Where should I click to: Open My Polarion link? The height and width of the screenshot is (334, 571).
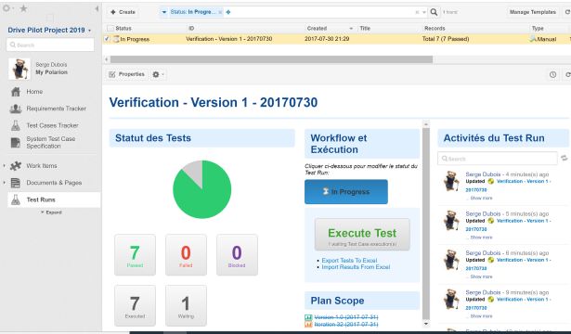click(51, 72)
